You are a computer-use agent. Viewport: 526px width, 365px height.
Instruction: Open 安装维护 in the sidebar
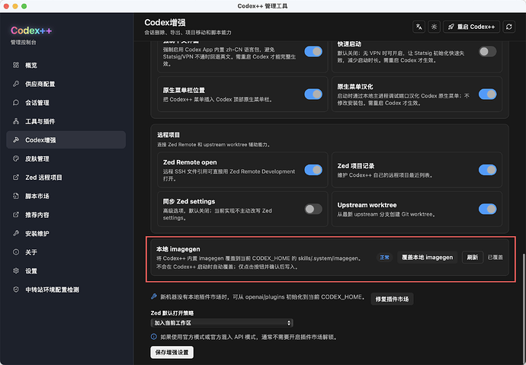coord(66,234)
